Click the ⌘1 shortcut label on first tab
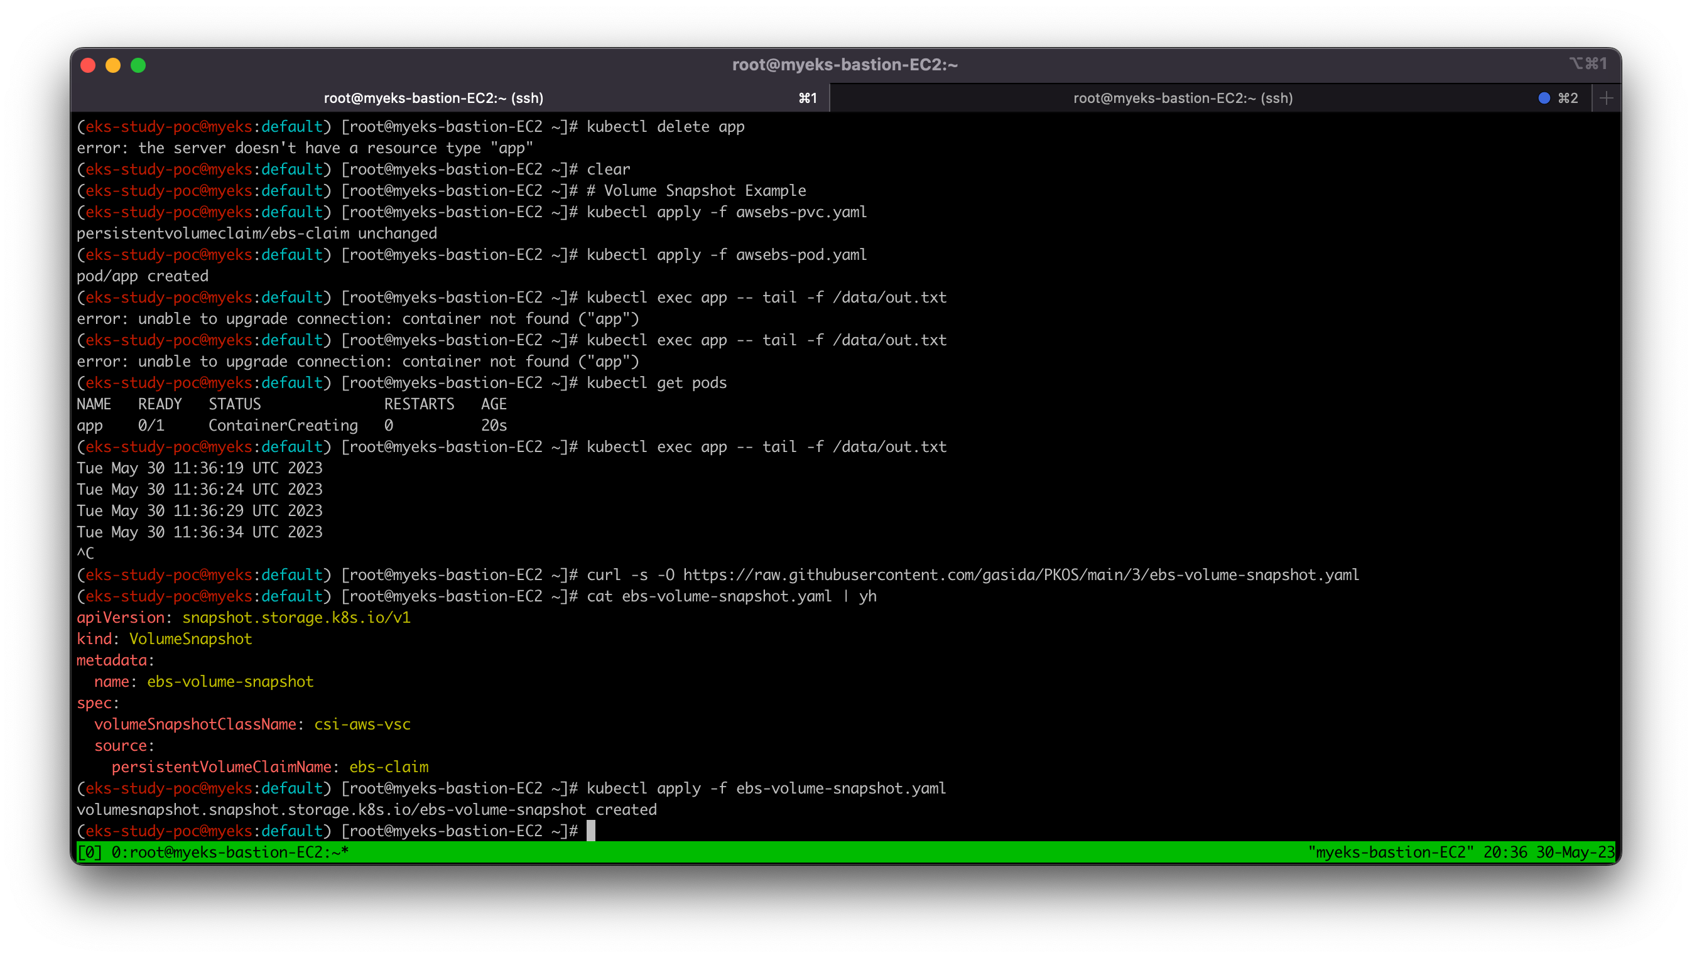 [x=808, y=98]
